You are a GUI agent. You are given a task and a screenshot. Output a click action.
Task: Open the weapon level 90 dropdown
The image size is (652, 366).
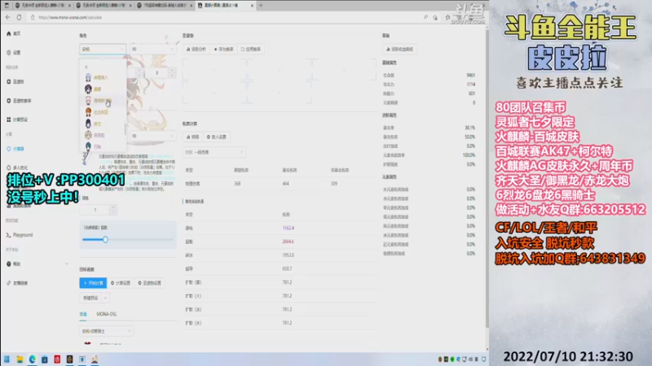click(x=152, y=136)
